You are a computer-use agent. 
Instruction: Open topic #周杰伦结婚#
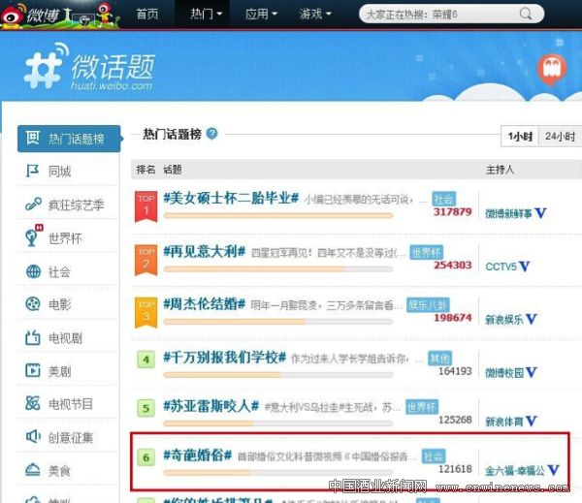[204, 304]
